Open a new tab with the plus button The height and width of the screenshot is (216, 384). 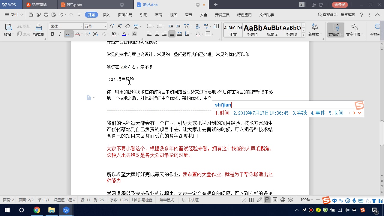[x=216, y=4]
